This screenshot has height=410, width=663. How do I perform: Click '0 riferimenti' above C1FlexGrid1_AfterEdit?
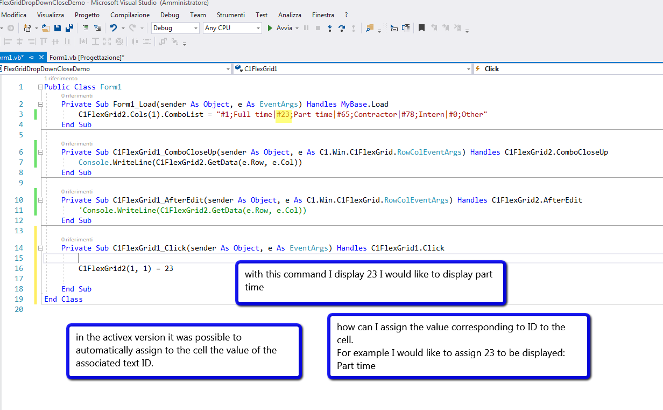coord(77,192)
